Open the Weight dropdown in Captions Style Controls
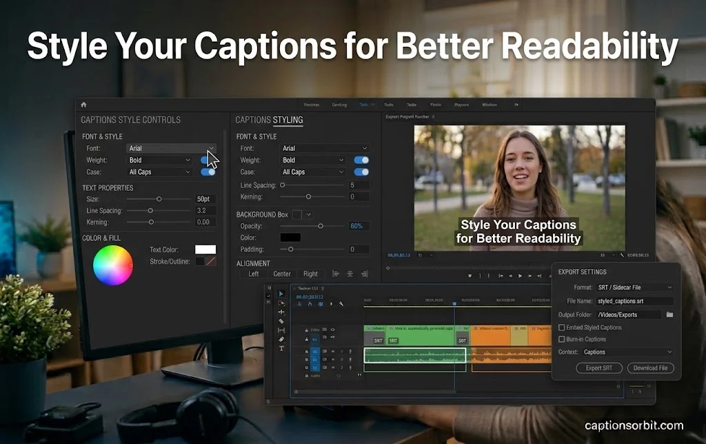 (159, 160)
